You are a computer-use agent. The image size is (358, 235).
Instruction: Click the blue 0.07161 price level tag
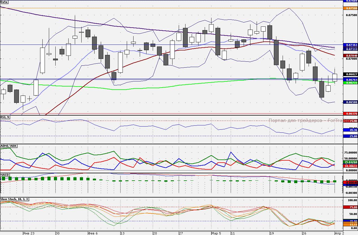pyautogui.click(x=350, y=45)
